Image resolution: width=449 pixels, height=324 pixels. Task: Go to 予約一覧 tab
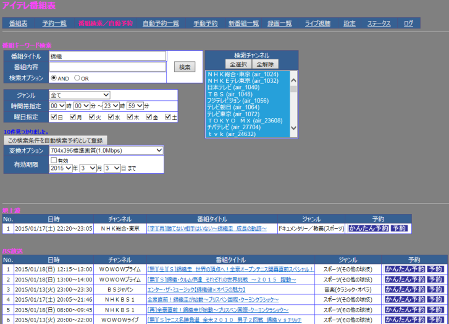click(x=54, y=23)
